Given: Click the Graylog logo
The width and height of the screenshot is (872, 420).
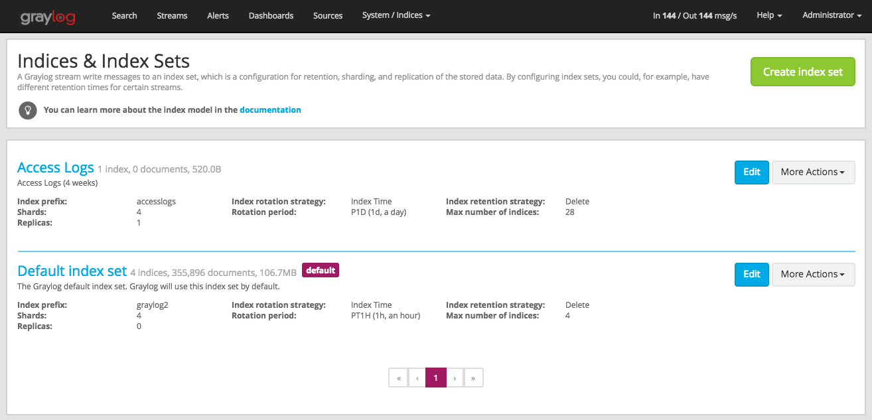Looking at the screenshot, I should (47, 16).
